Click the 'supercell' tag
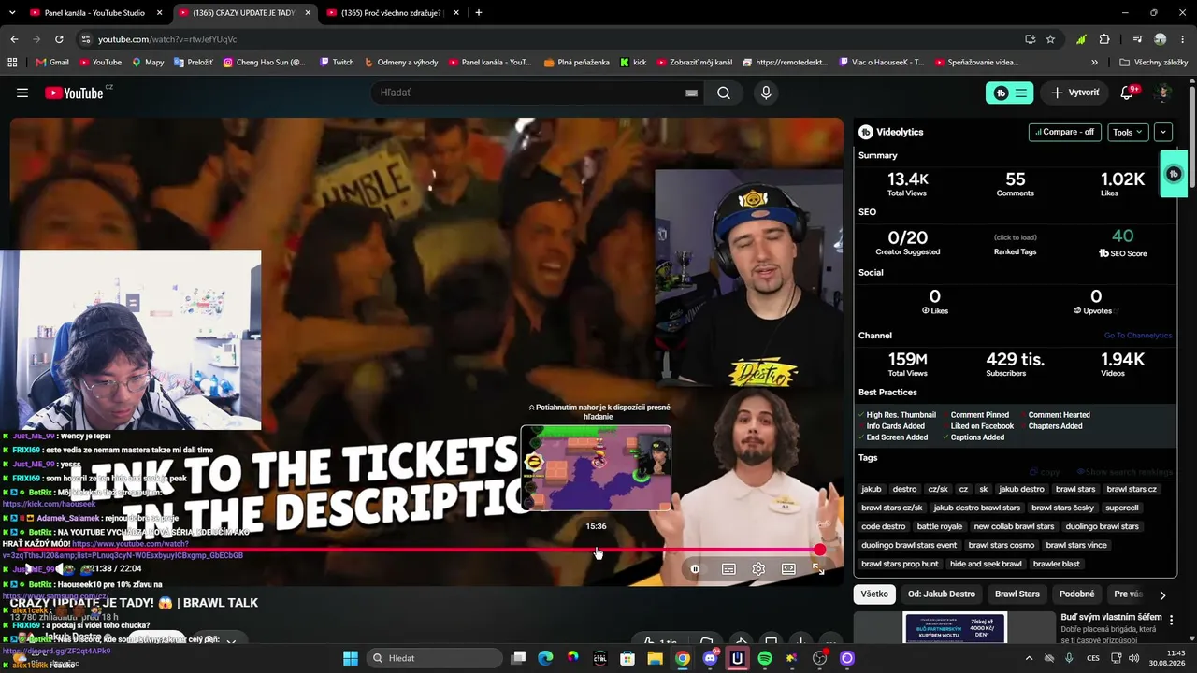Viewport: 1197px width, 673px height. [1121, 508]
